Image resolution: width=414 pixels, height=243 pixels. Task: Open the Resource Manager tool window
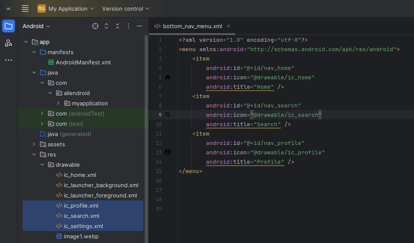[x=9, y=43]
